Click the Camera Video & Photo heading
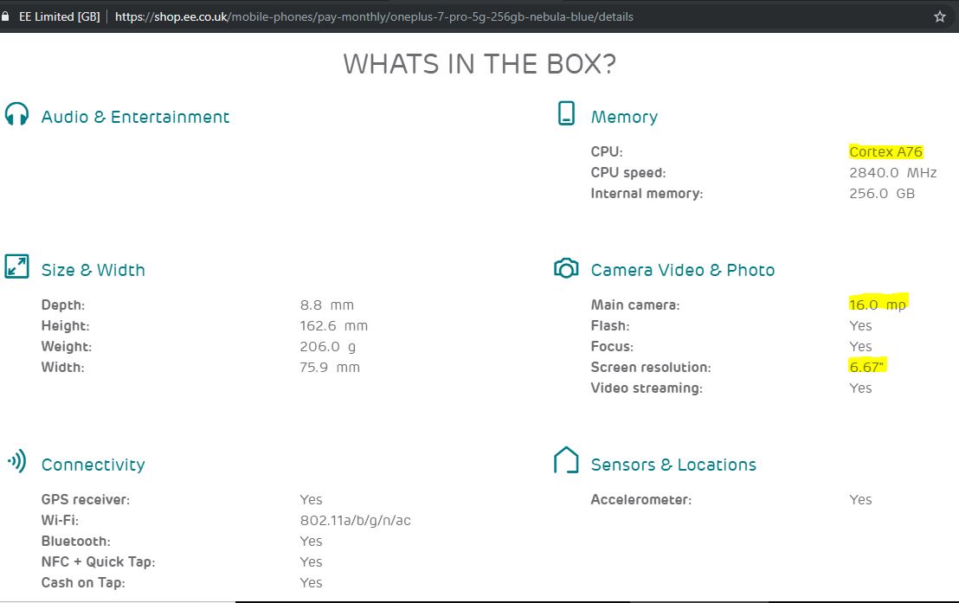Viewport: 959px width, 603px height. click(682, 270)
